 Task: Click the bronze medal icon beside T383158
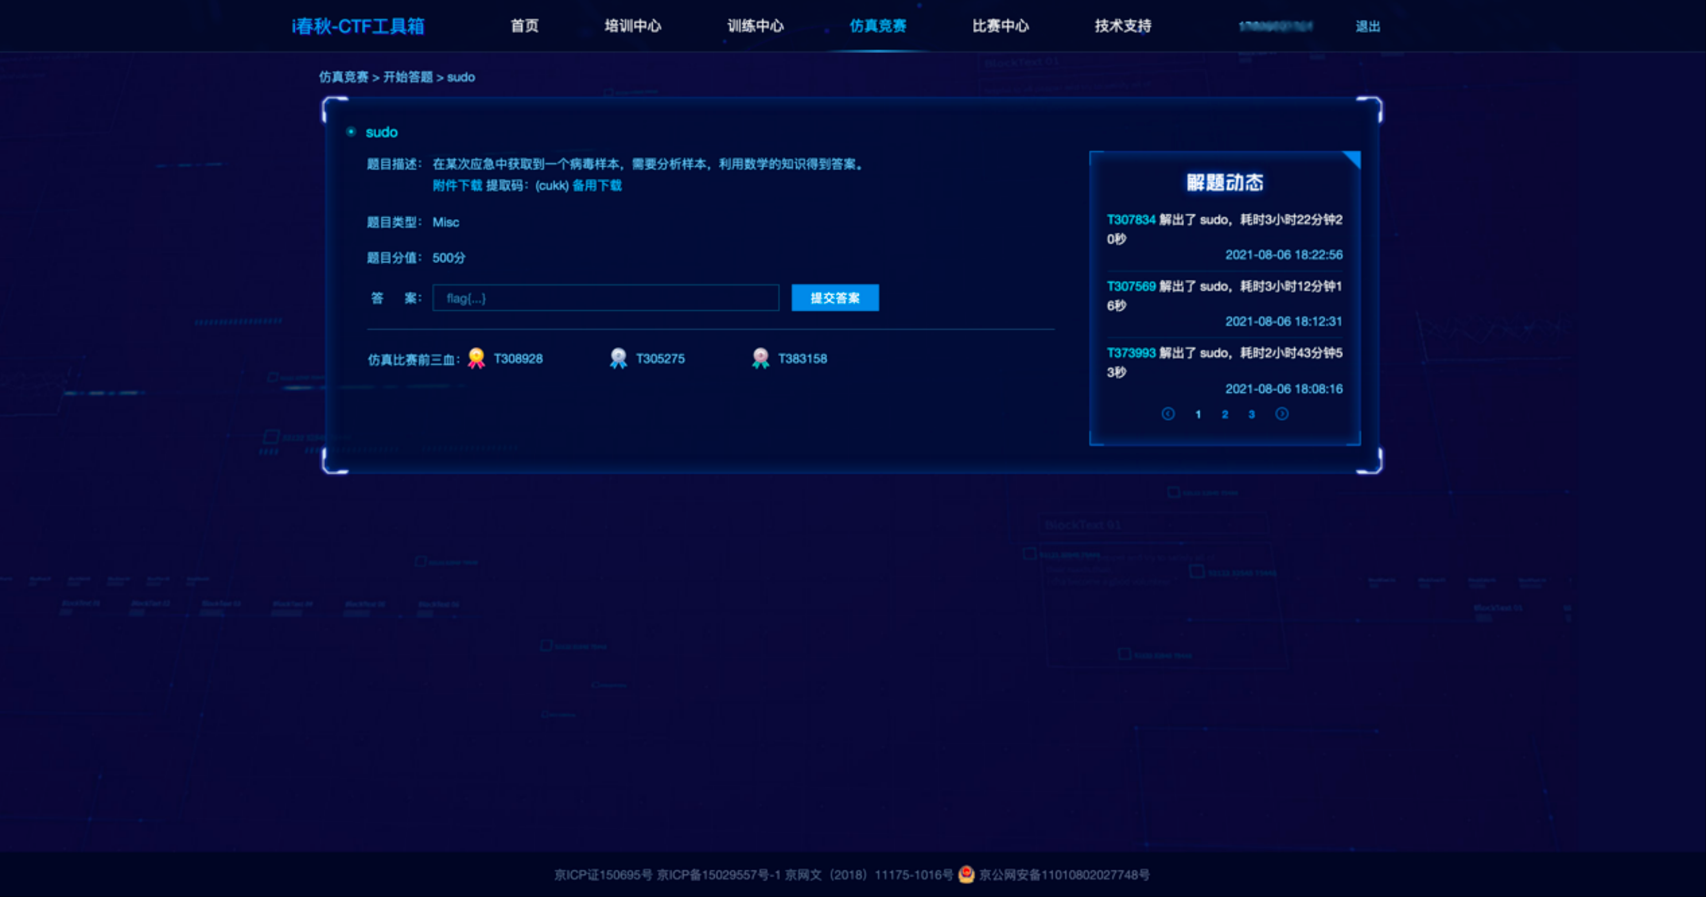(761, 359)
